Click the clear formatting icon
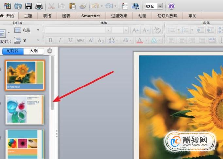 (157, 30)
